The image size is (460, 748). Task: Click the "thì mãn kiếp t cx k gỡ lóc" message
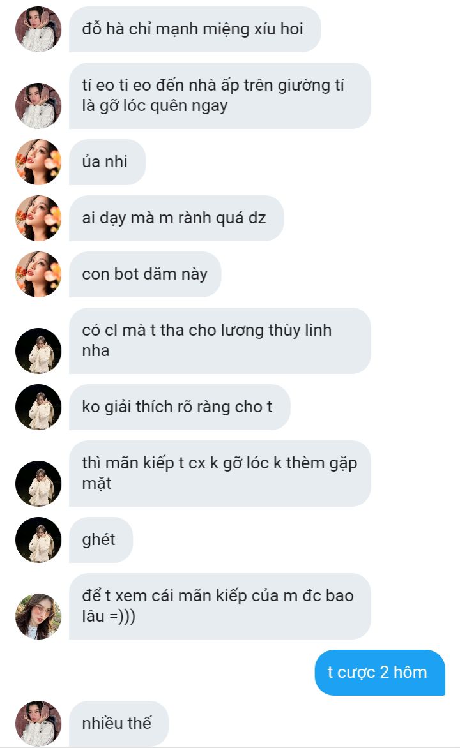click(x=220, y=473)
